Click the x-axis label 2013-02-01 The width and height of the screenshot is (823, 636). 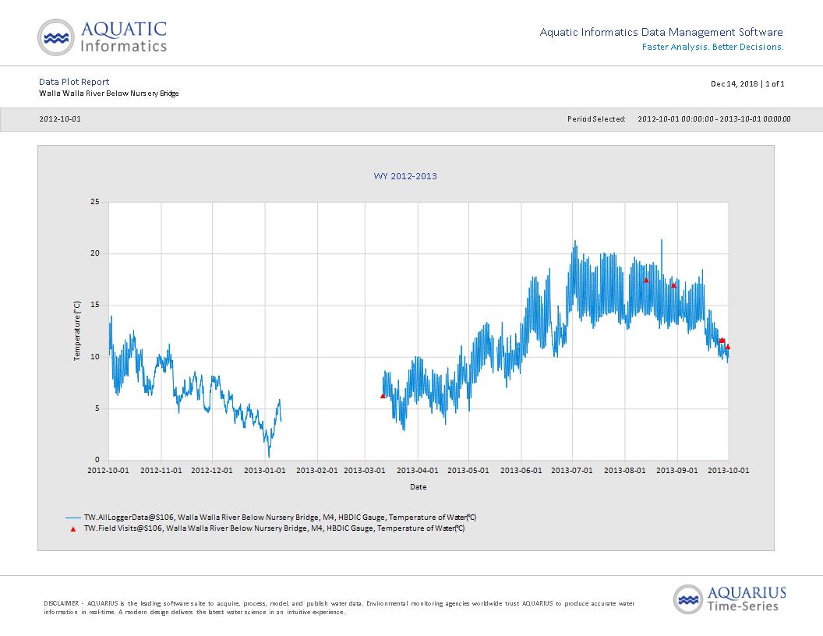(x=317, y=470)
